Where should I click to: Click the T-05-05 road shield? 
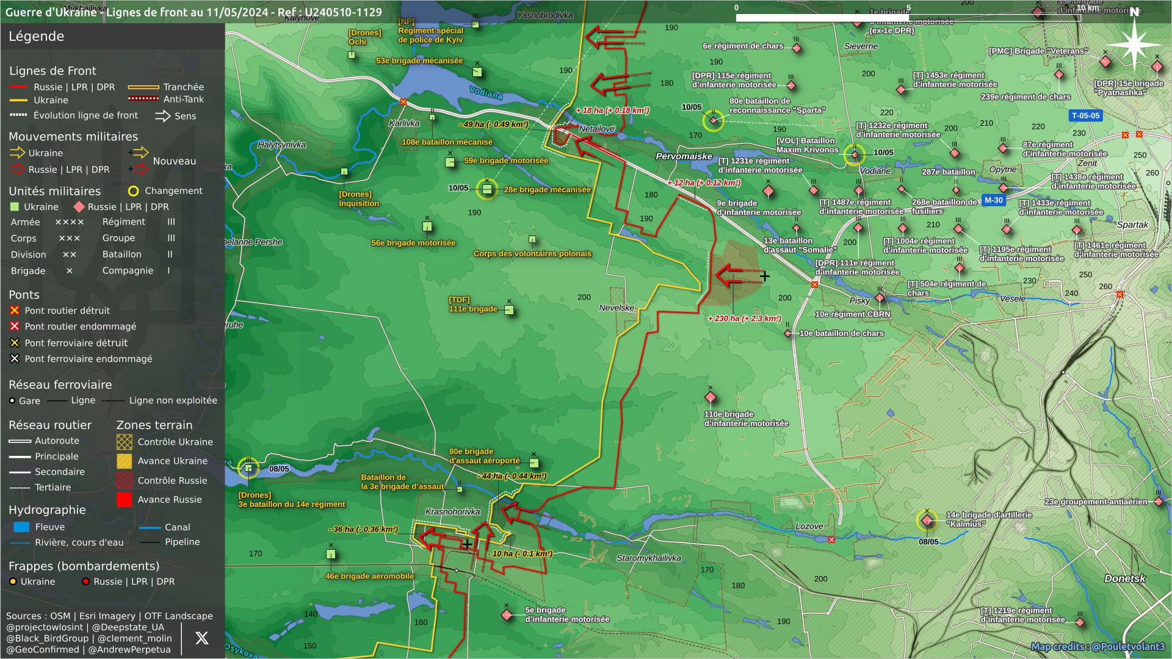1085,115
